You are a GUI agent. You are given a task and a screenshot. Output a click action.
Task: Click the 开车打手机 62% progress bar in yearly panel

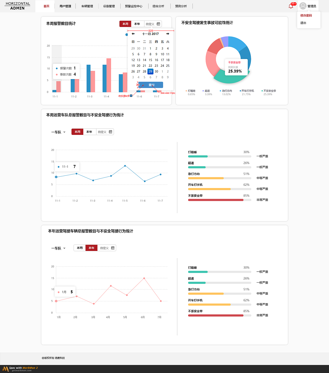220,304
